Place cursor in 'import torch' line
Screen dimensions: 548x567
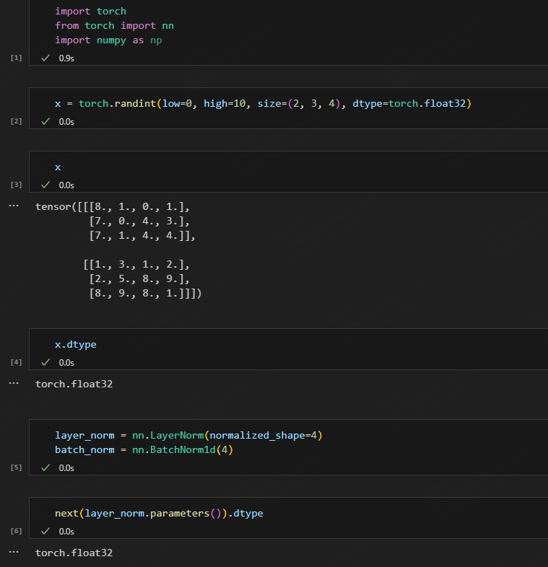click(90, 12)
